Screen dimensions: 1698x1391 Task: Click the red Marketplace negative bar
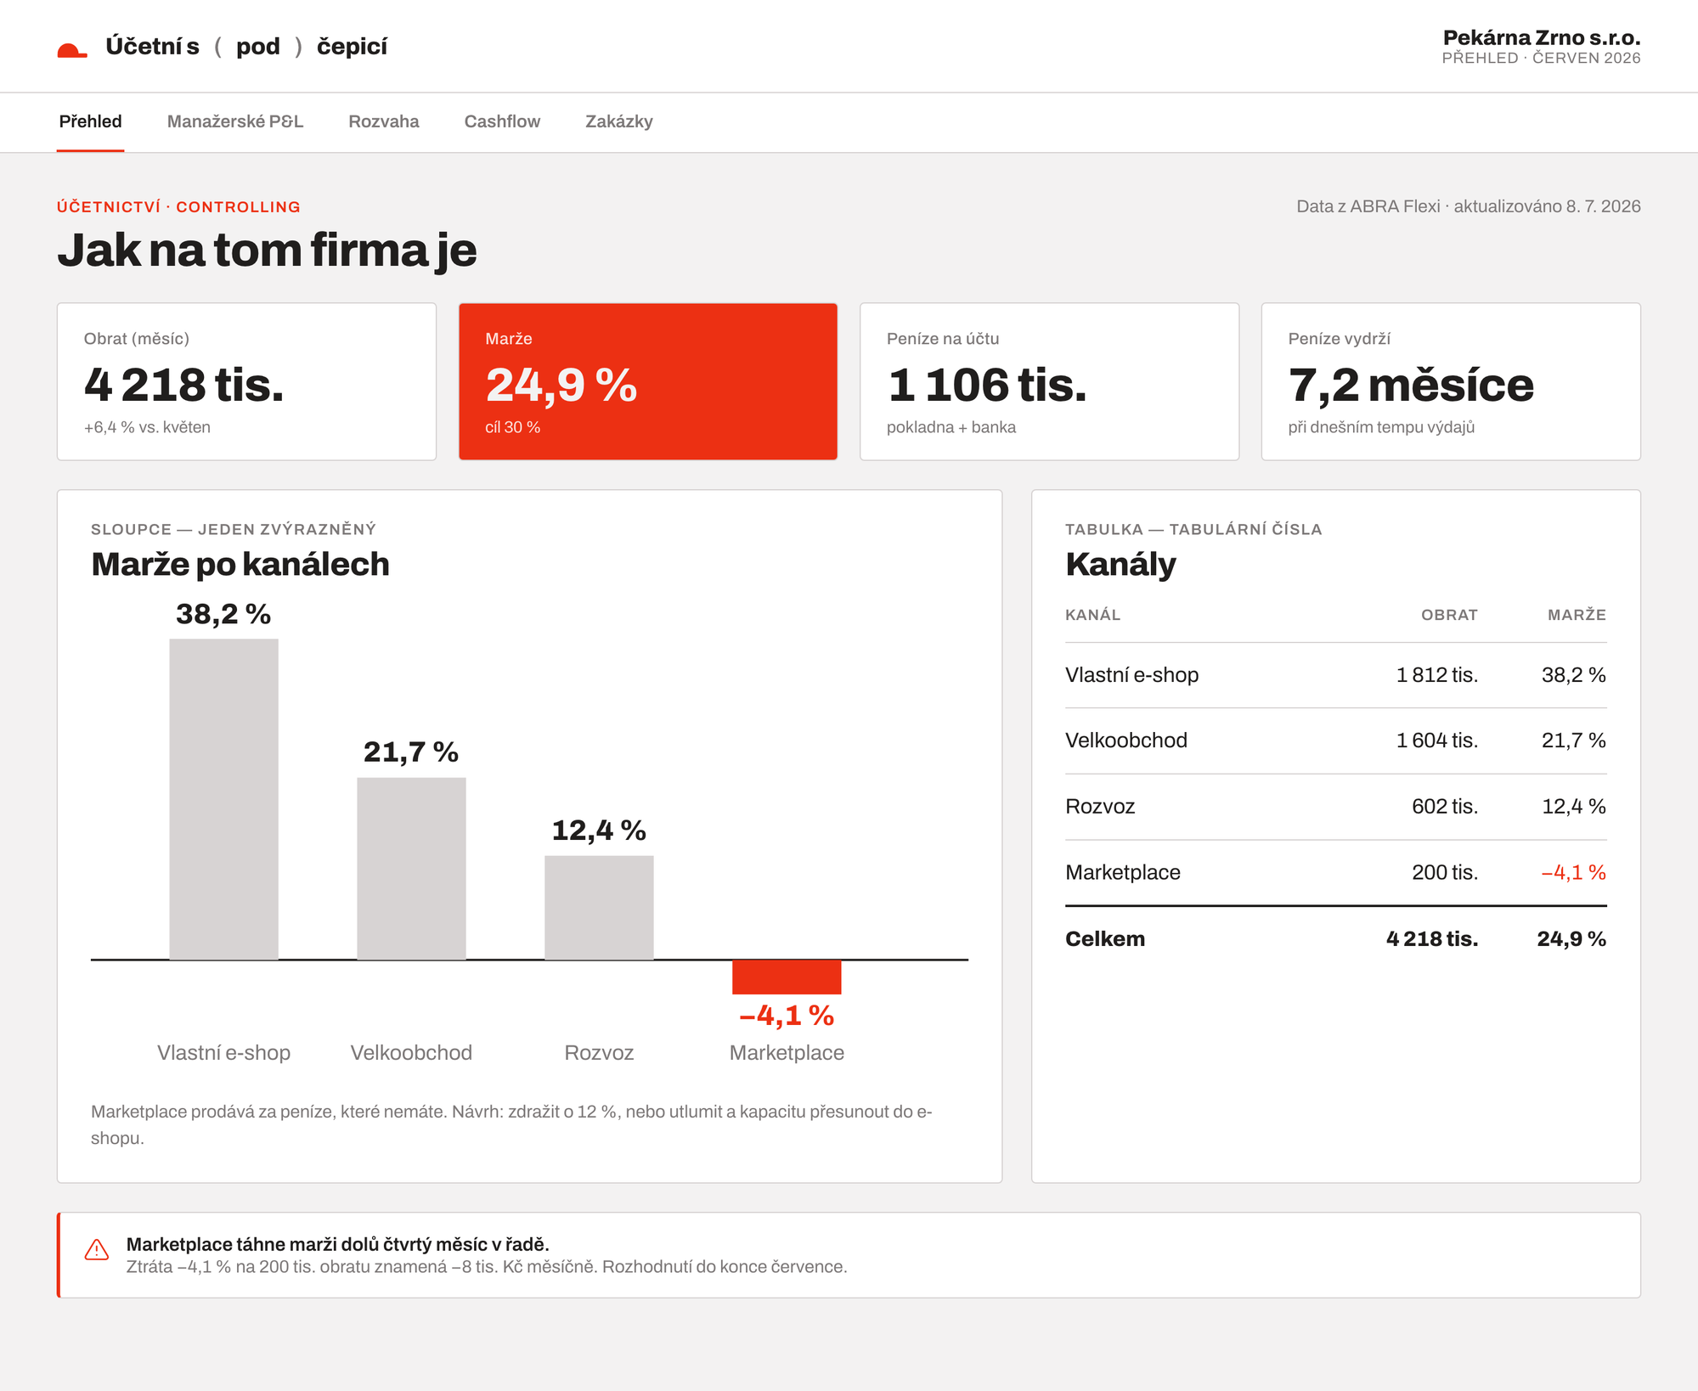point(787,977)
